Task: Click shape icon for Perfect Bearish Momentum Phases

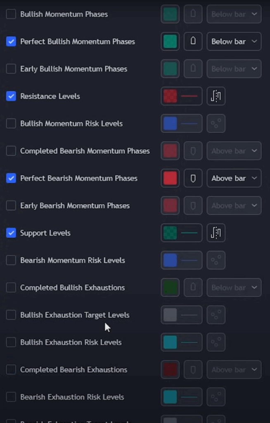Action: 193,178
